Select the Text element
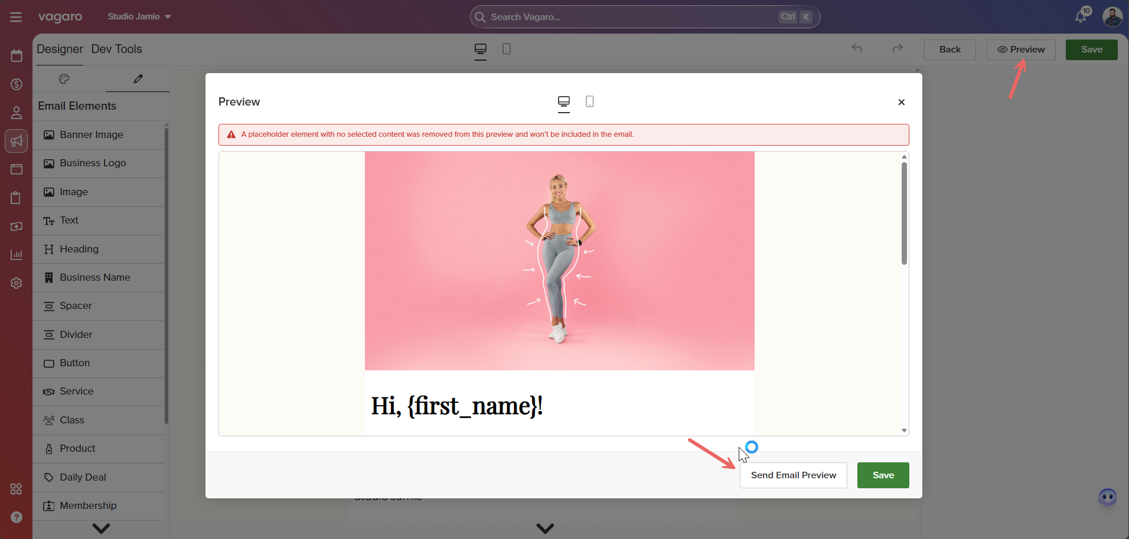 click(98, 221)
